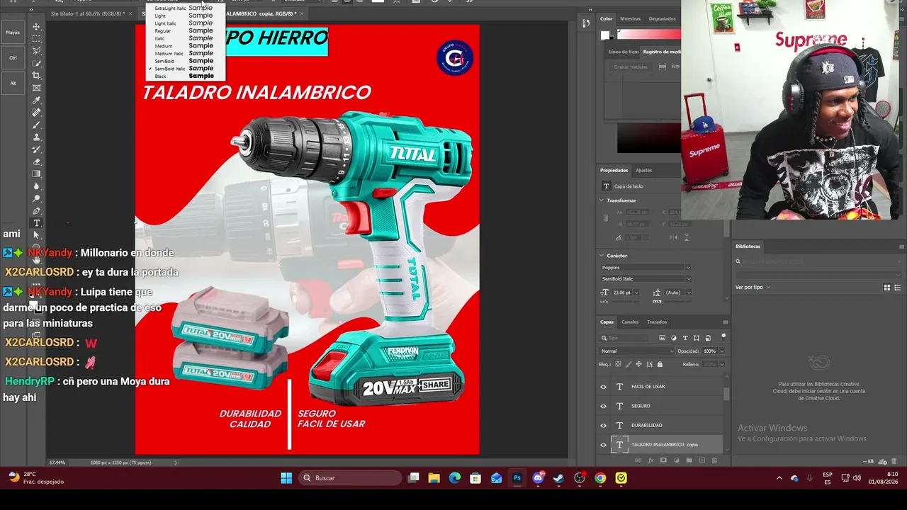Open the Normal blending mode dropdown
Viewport: 907px width, 510px height.
637,351
